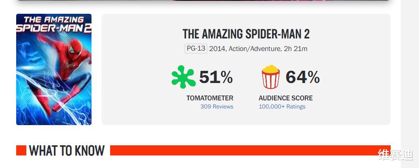419x168 pixels.
Task: Select the PG-13 rating badge
Action: click(x=196, y=49)
